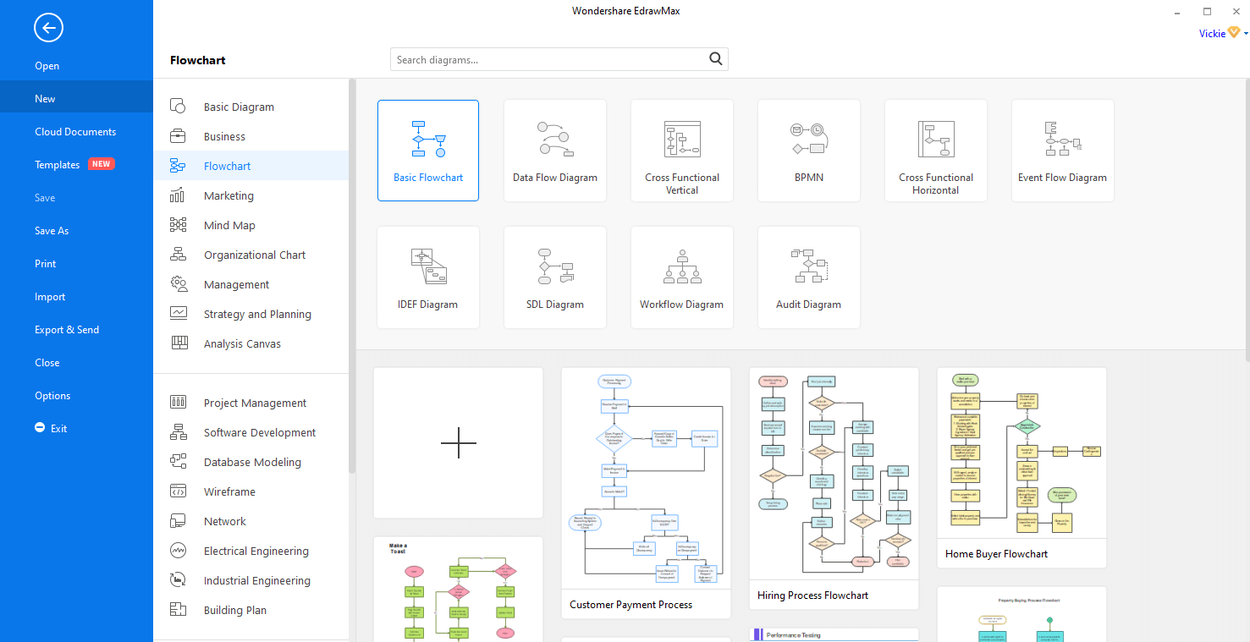This screenshot has height=642, width=1250.
Task: Click the Marketing bar chart icon
Action: 178,195
